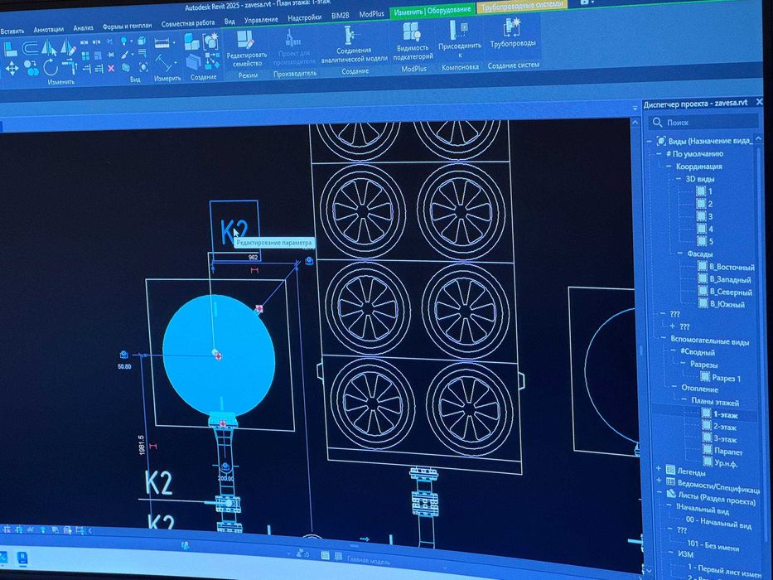Click the light bulb hide-in-view icon
The width and height of the screenshot is (773, 580).
(x=123, y=41)
